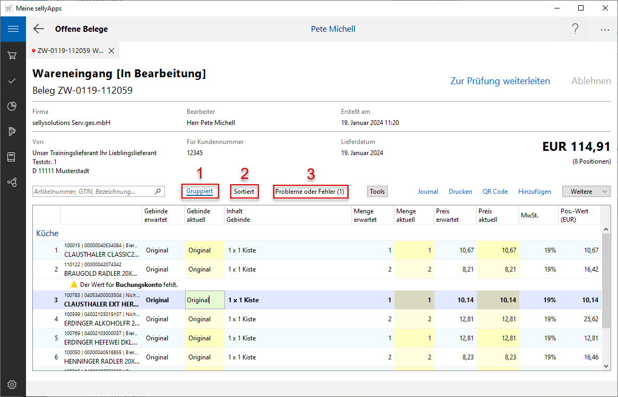Open the checkmark sidebar icon
This screenshot has height=397, width=618.
point(13,81)
